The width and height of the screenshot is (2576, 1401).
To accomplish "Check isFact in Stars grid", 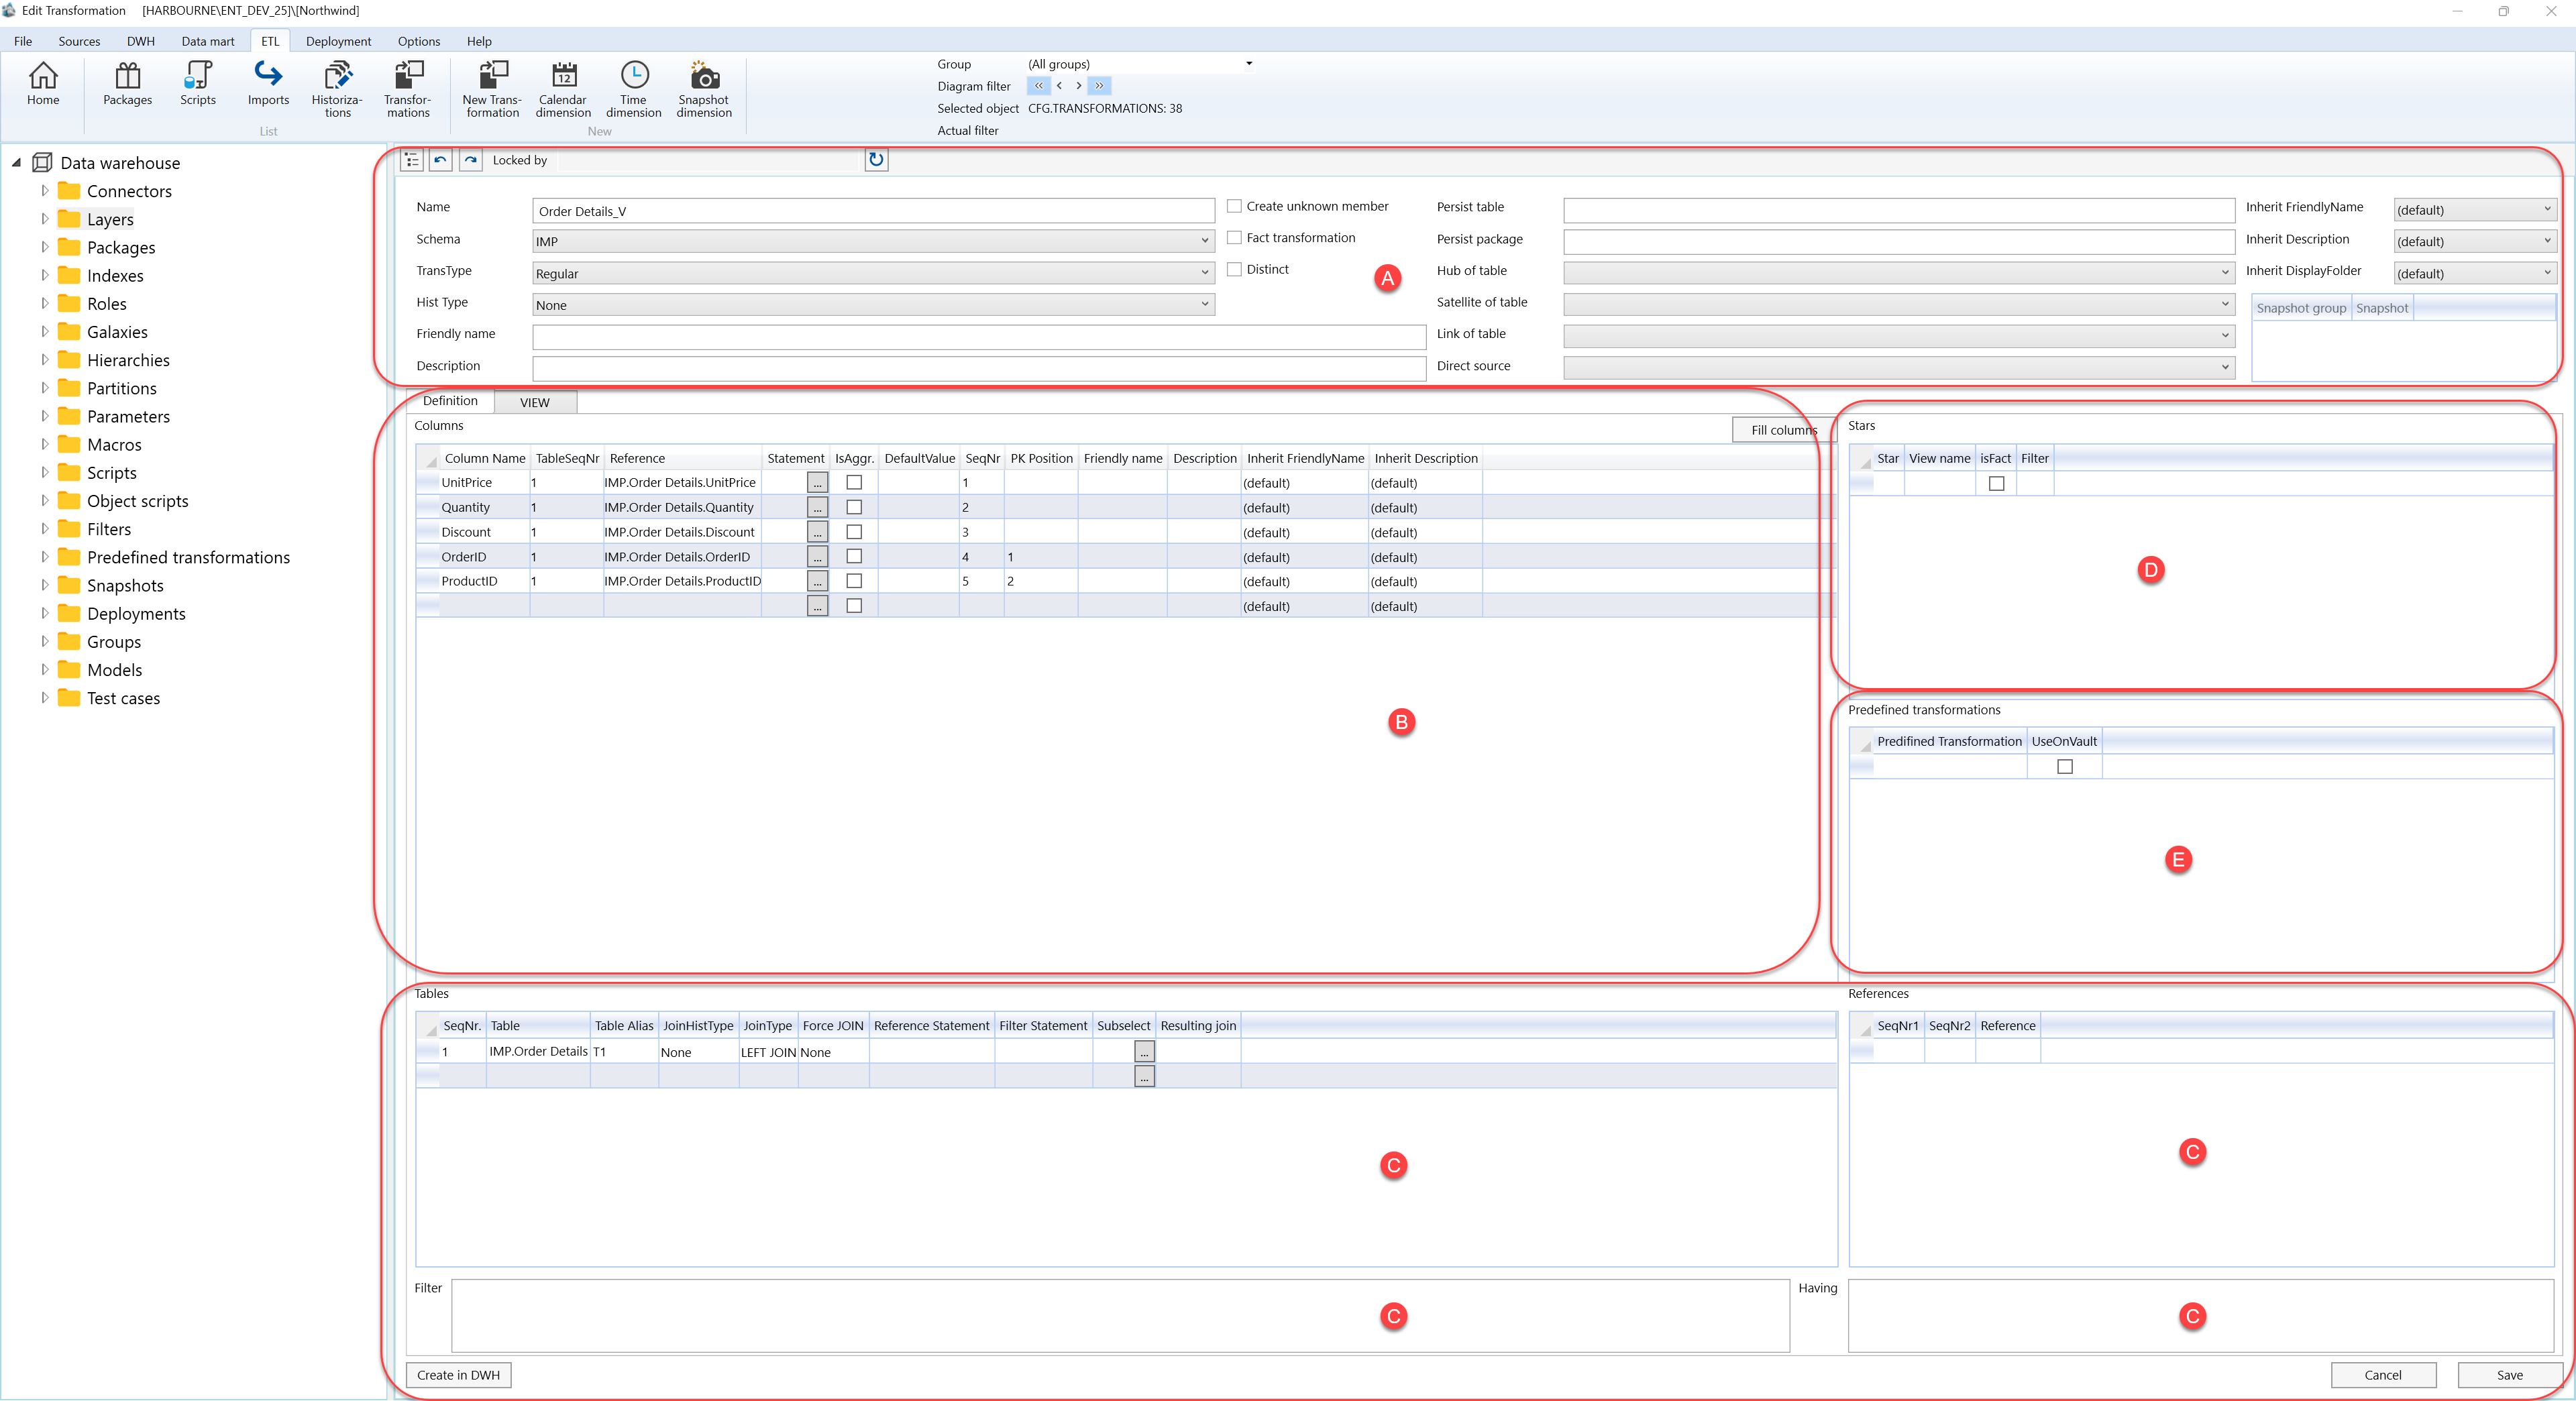I will (1996, 484).
